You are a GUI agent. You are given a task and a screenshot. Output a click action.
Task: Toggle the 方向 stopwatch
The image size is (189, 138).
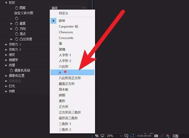click(x=17, y=29)
